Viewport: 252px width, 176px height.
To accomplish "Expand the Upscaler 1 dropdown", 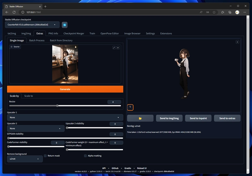I will pyautogui.click(x=65, y=117).
